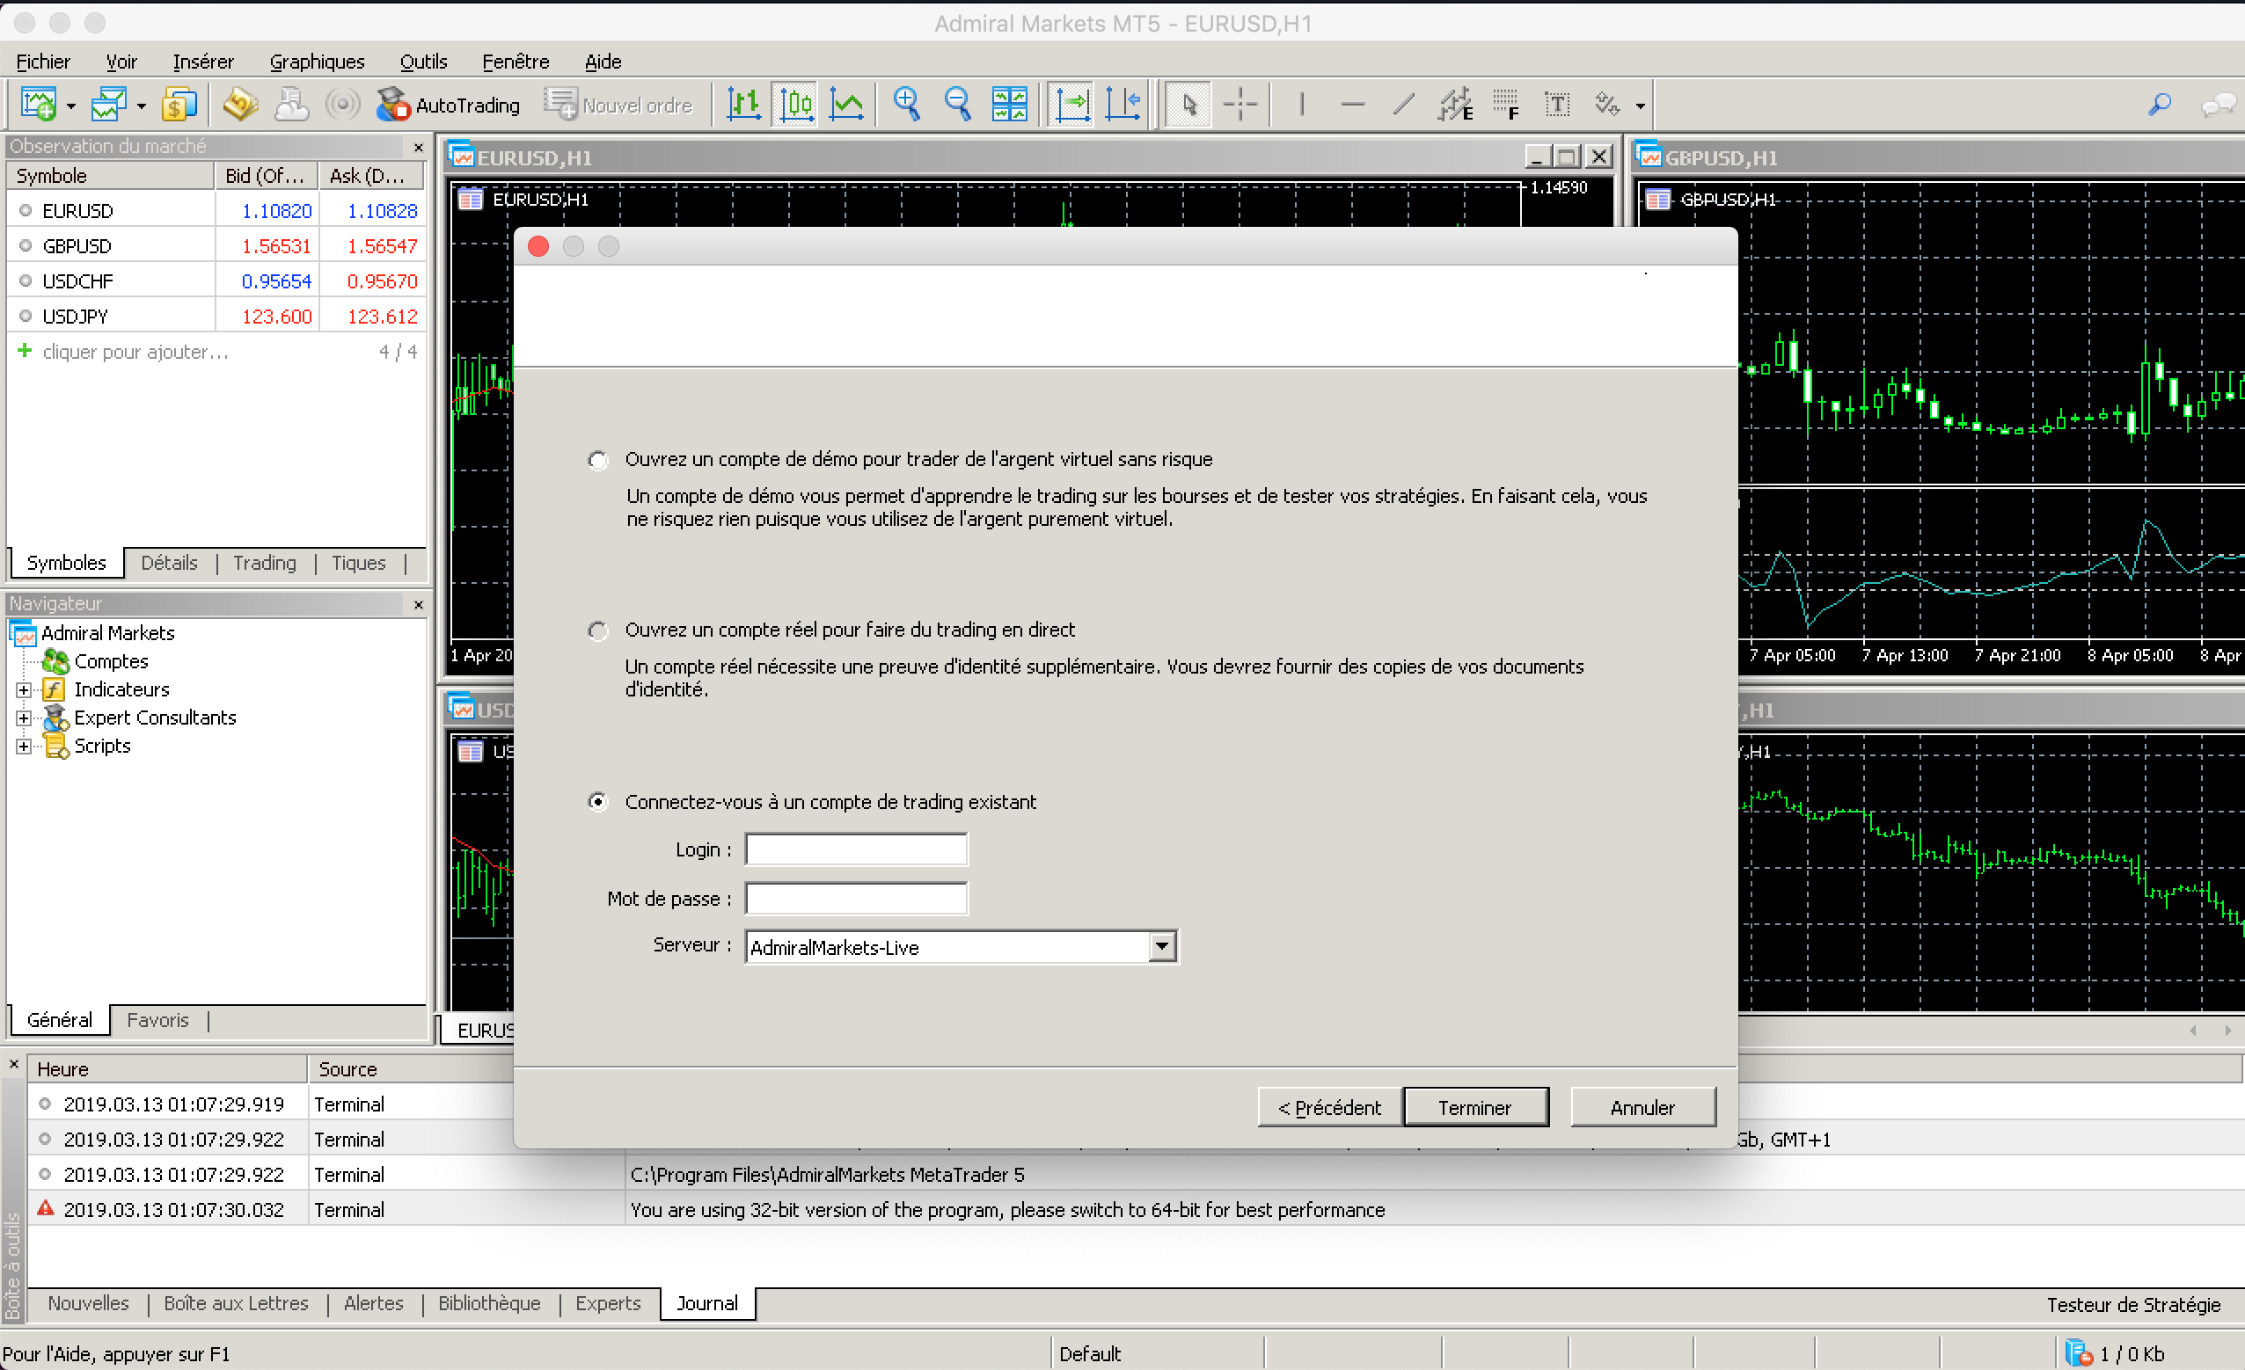Viewport: 2245px width, 1370px height.
Task: Click Testeur de Stratégie tab
Action: pyautogui.click(x=2133, y=1304)
